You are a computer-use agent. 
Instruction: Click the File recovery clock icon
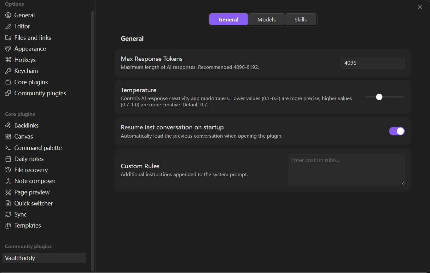coord(8,170)
